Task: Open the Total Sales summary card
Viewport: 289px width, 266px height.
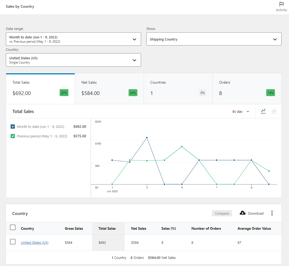Action: pyautogui.click(x=40, y=89)
